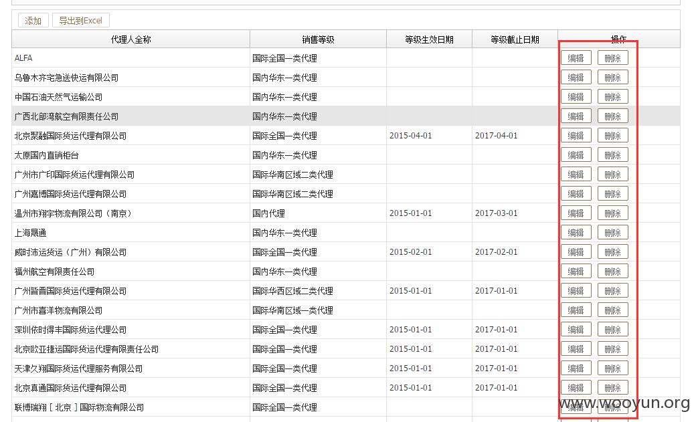The width and height of the screenshot is (696, 422).
Task: Sort by 等级截止日期 column header
Action: click(x=515, y=39)
